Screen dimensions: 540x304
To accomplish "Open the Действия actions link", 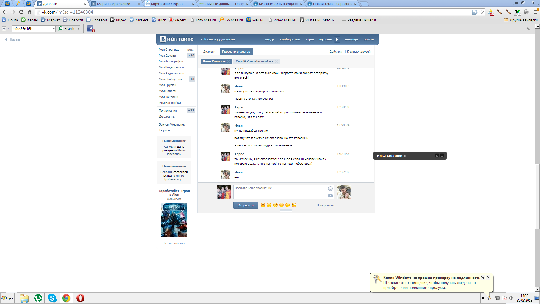I will [336, 52].
